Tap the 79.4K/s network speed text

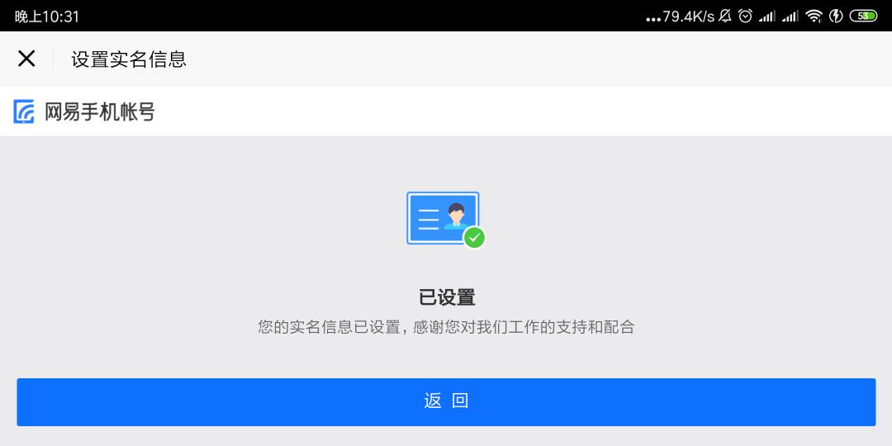click(688, 17)
